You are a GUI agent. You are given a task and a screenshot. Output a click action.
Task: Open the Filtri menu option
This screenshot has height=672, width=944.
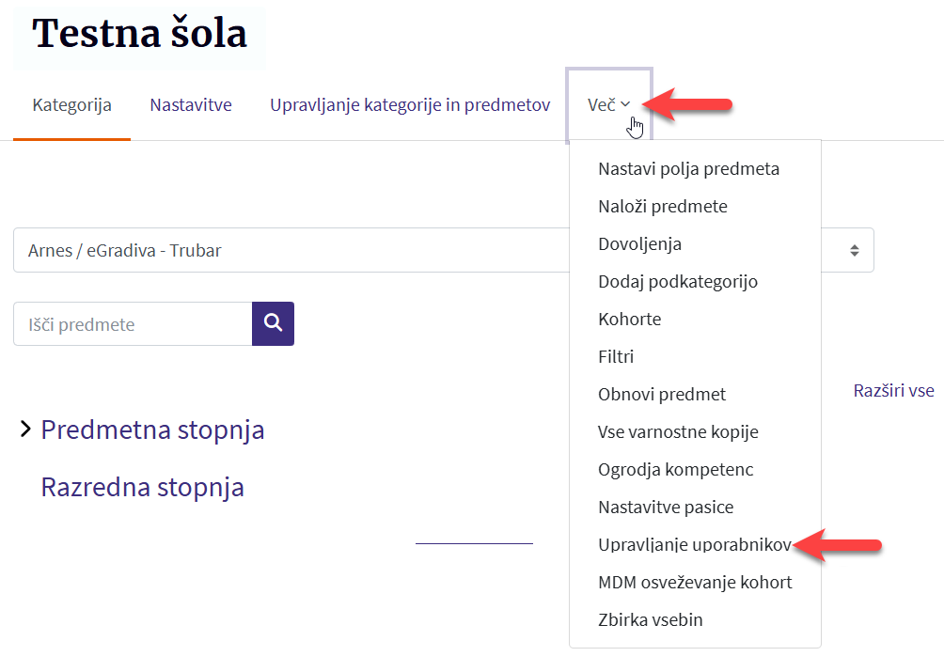pyautogui.click(x=616, y=357)
